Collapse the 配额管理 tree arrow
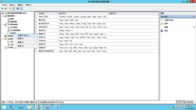 (x=3, y=16)
